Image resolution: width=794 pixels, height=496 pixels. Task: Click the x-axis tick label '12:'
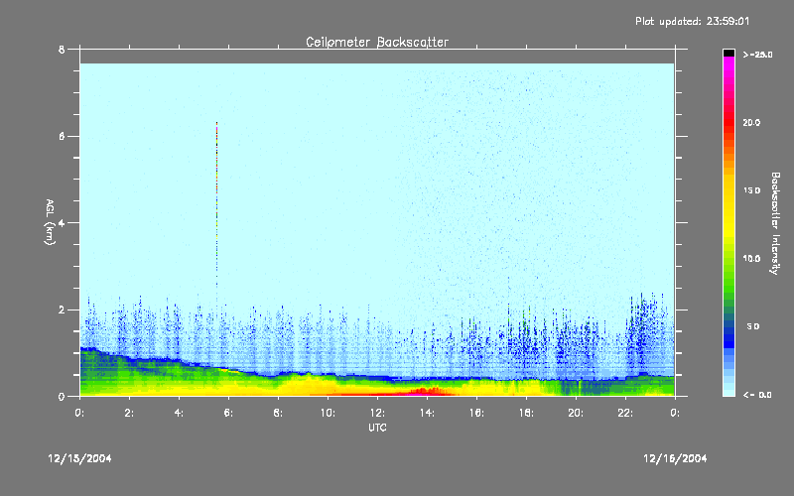pyautogui.click(x=377, y=413)
